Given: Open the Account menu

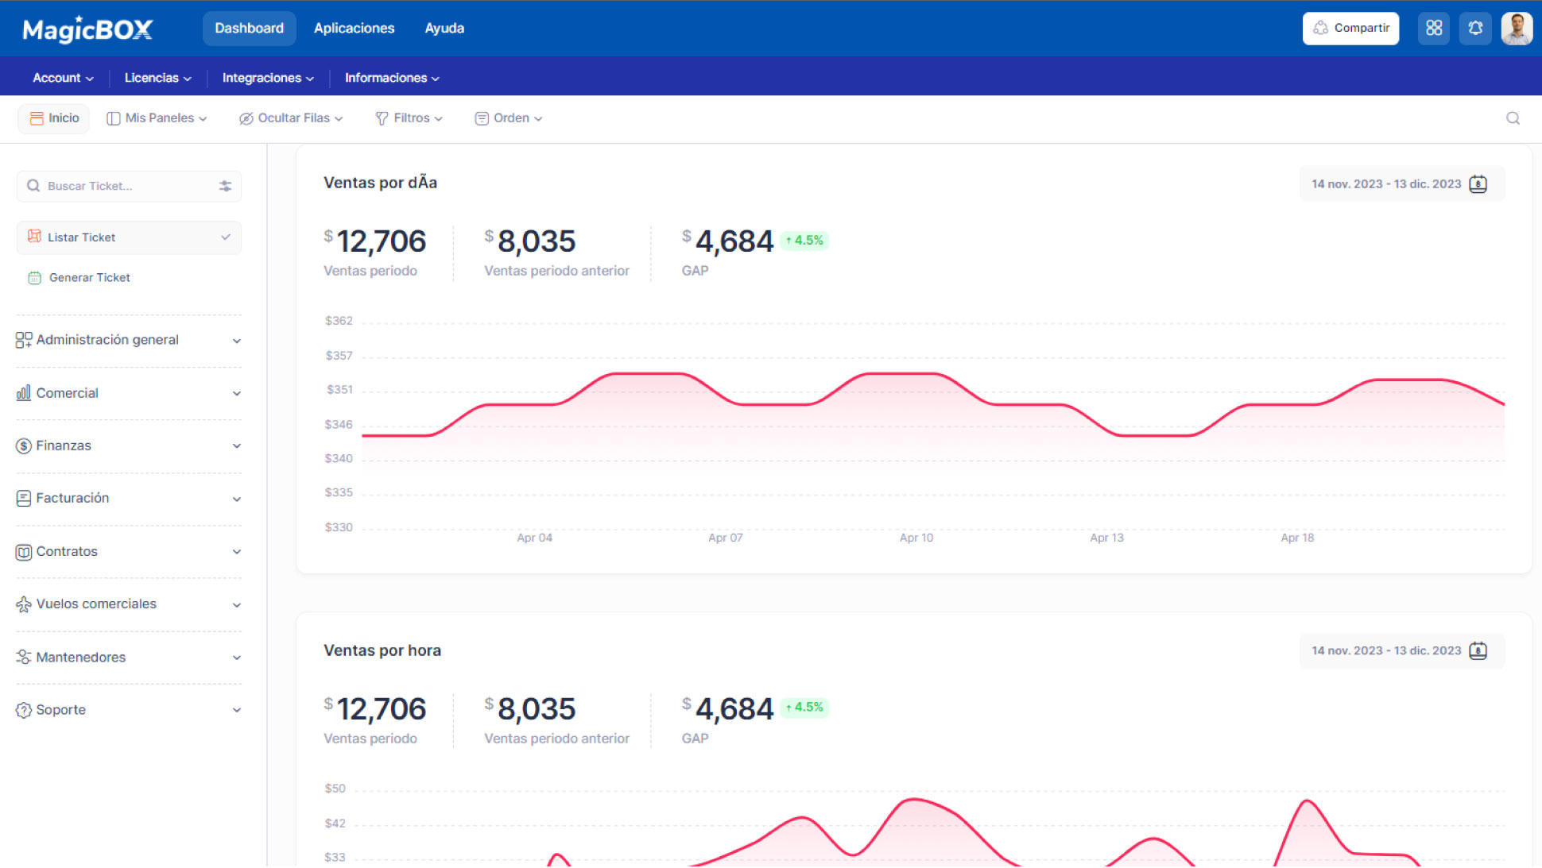Looking at the screenshot, I should point(63,78).
